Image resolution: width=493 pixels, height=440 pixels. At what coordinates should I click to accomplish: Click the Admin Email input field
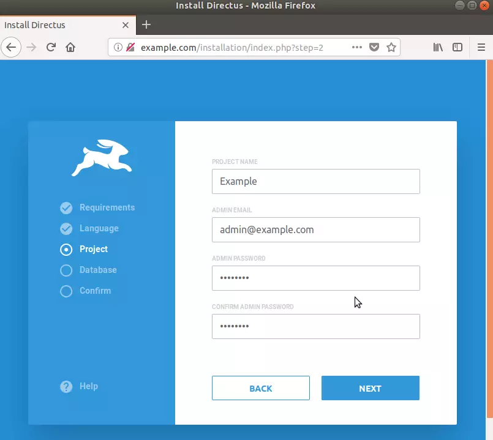pos(315,229)
